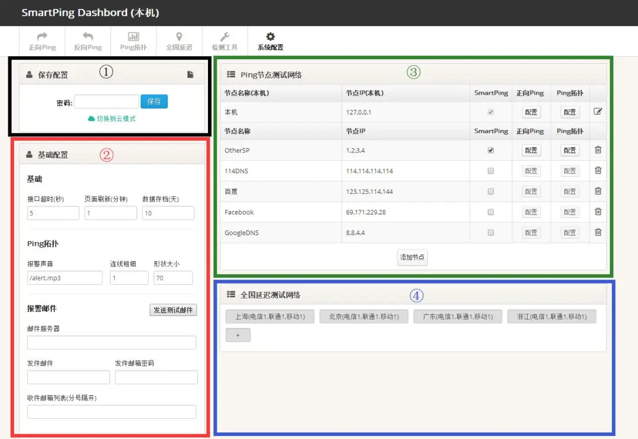Open the 检测工具 tab
Screen dimensions: 638x439
click(x=224, y=41)
